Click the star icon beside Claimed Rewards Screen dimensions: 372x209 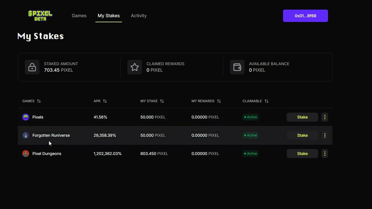[135, 67]
